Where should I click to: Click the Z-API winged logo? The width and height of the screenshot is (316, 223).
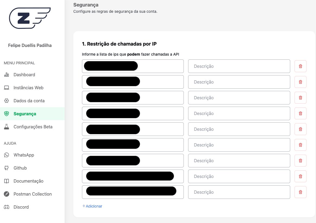[x=30, y=18]
